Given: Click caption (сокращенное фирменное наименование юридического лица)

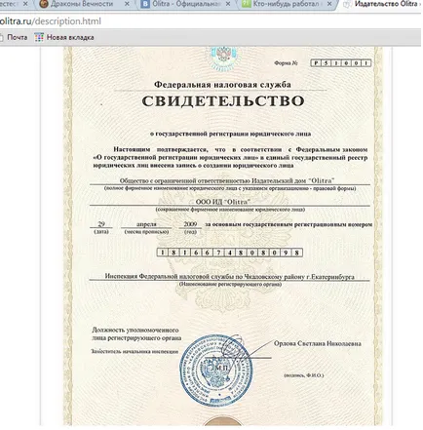Looking at the screenshot, I should [x=230, y=210].
